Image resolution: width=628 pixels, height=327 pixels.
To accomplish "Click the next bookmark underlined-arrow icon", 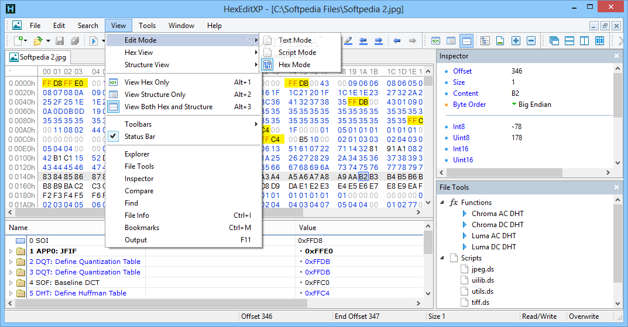I will [x=379, y=40].
